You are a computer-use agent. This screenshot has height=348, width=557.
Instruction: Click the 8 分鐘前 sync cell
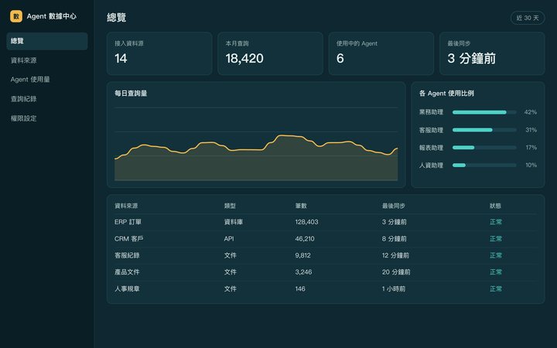(395, 239)
